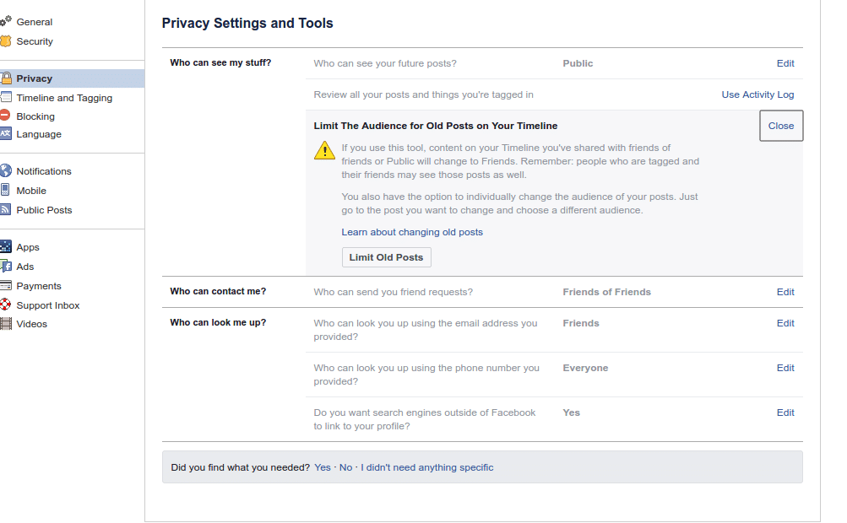The image size is (847, 523).
Task: Edit who can send friend requests
Action: [x=785, y=292]
